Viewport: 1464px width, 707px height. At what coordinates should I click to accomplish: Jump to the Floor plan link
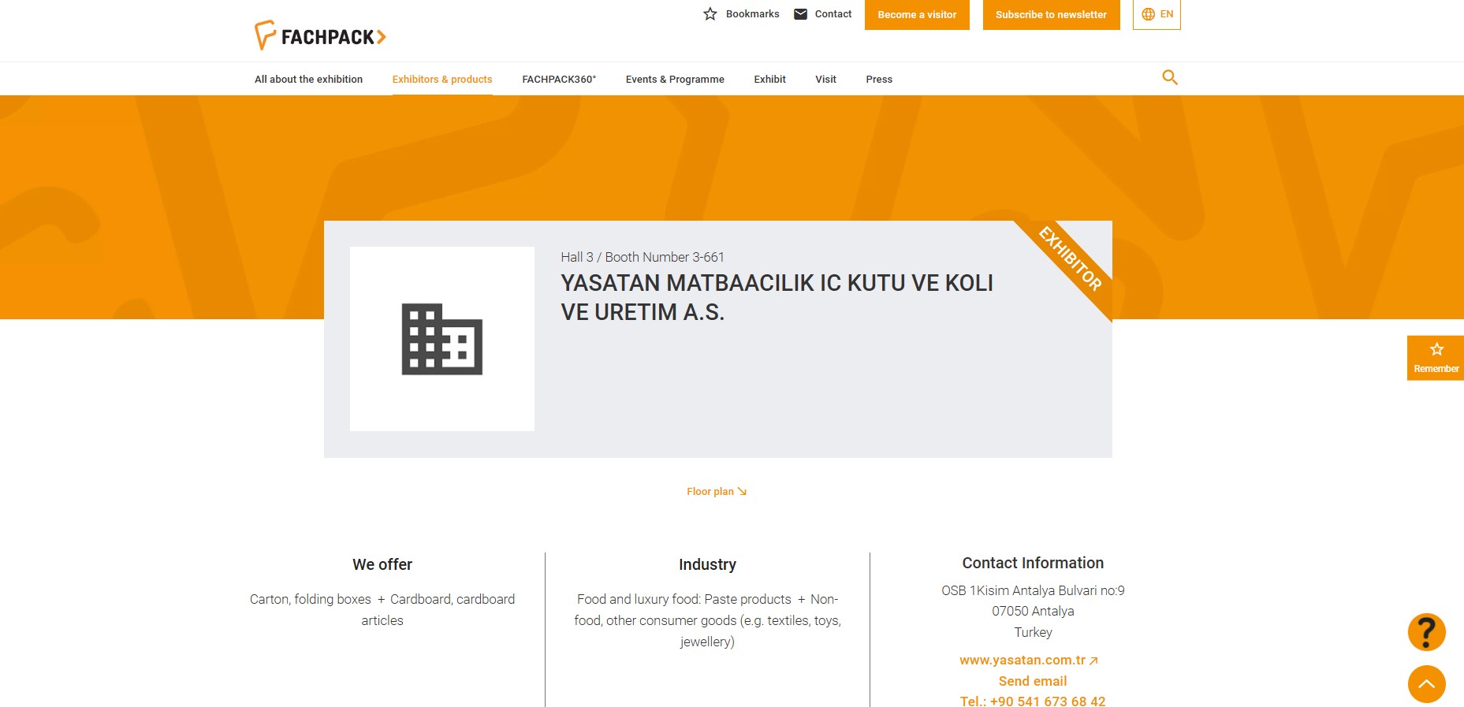tap(717, 492)
